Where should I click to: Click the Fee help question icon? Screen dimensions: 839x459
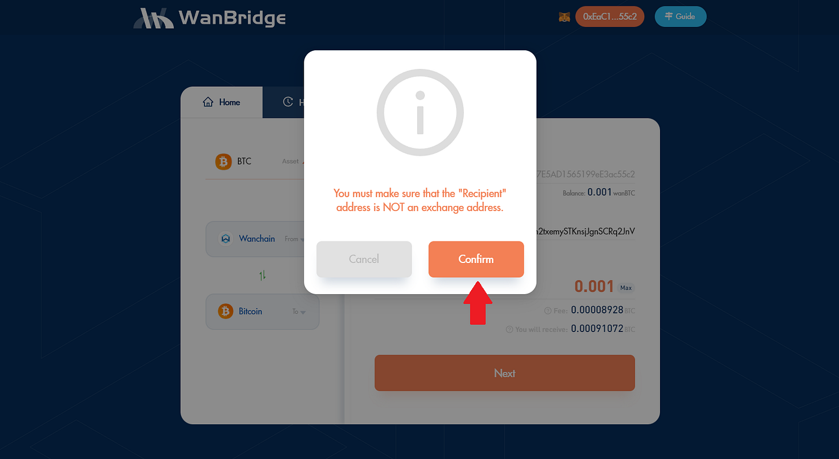pyautogui.click(x=547, y=310)
